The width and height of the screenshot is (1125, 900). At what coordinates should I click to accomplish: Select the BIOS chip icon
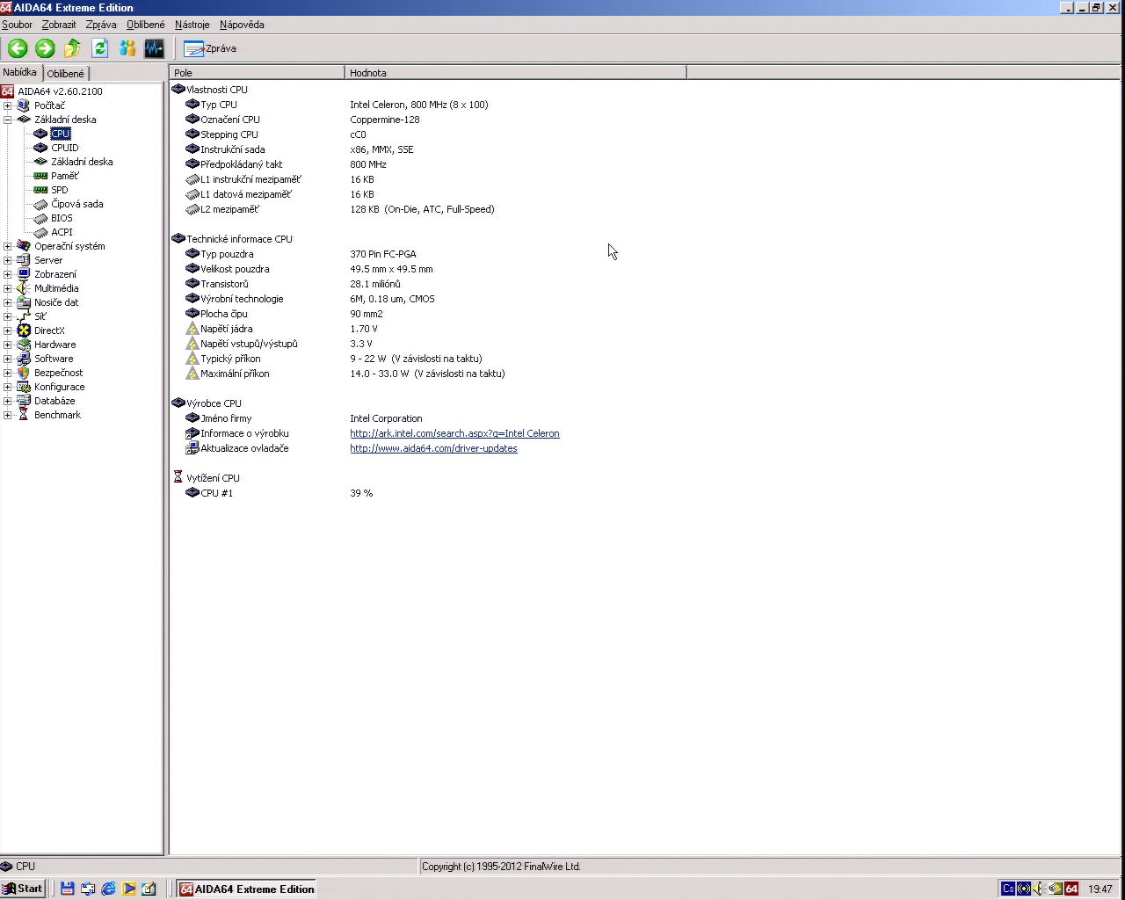coord(40,218)
